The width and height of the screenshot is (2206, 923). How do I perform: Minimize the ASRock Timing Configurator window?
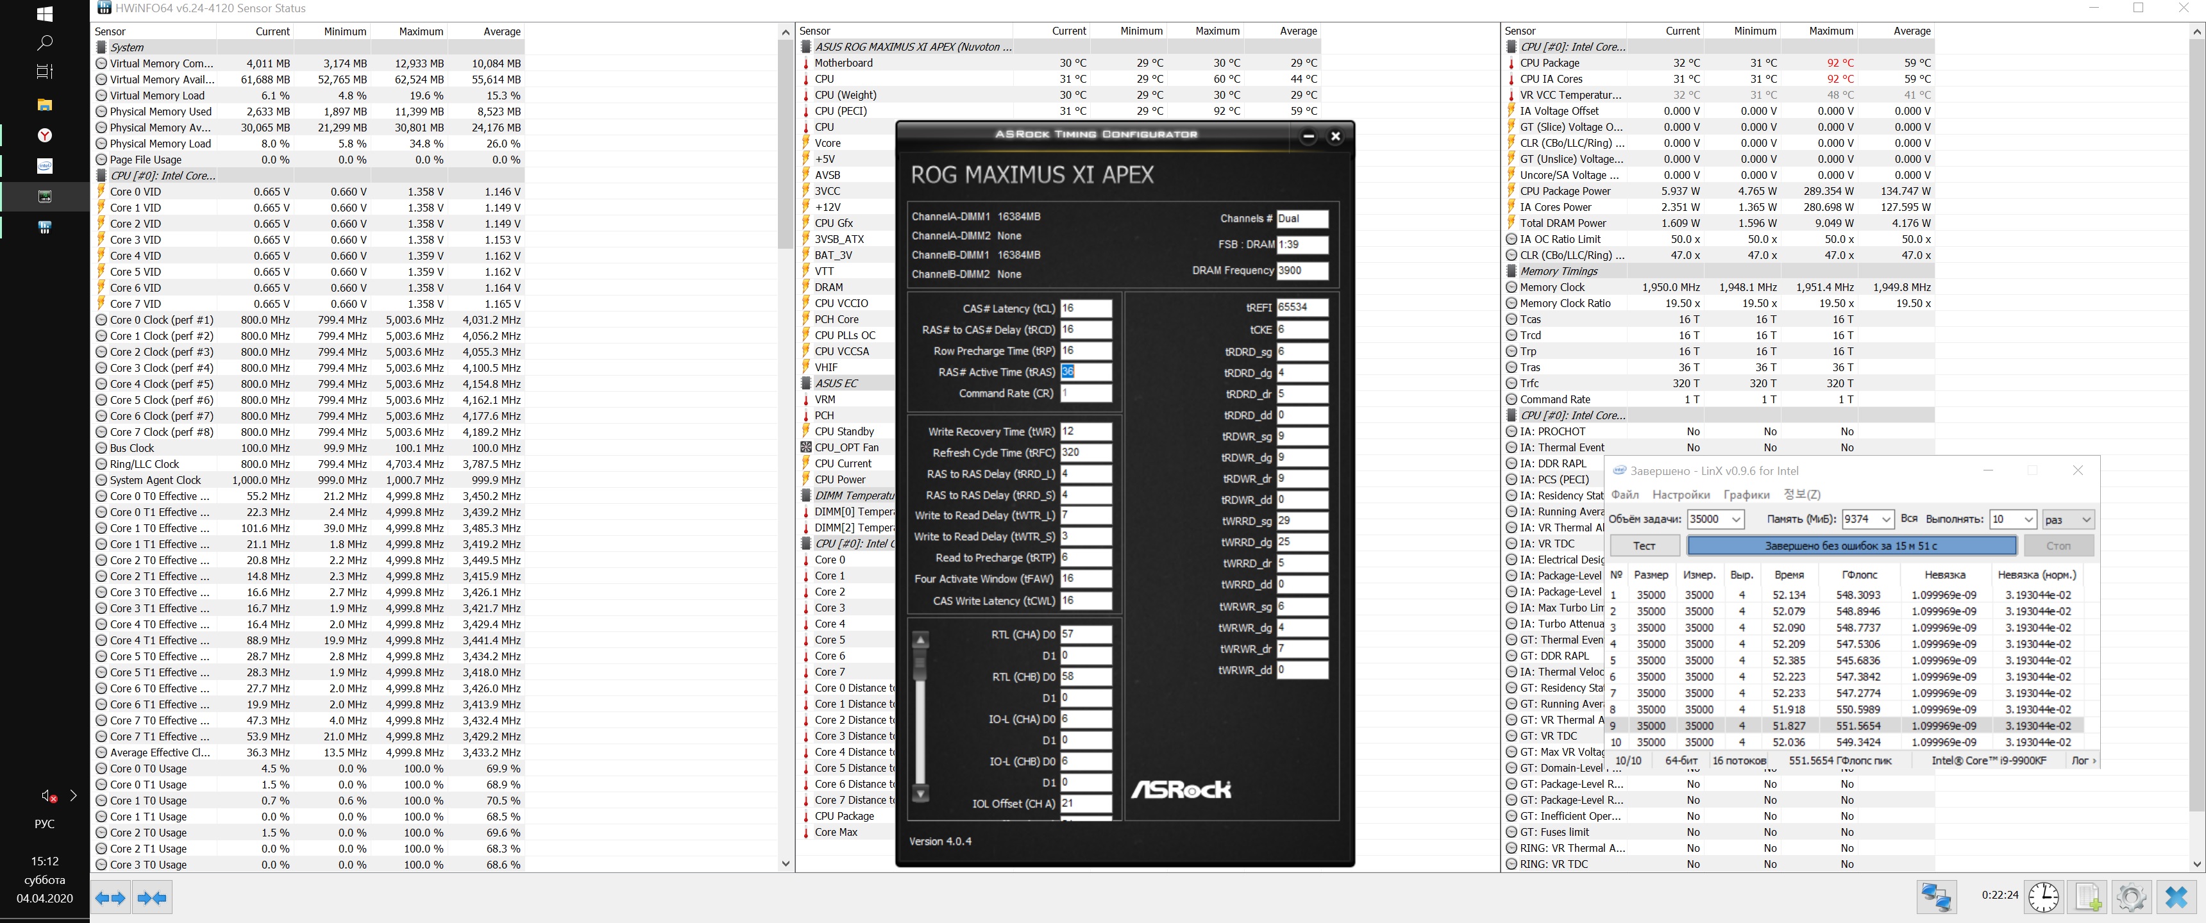click(1308, 136)
